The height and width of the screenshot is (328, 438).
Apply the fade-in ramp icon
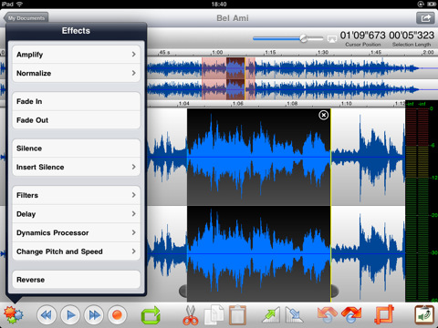(271, 315)
